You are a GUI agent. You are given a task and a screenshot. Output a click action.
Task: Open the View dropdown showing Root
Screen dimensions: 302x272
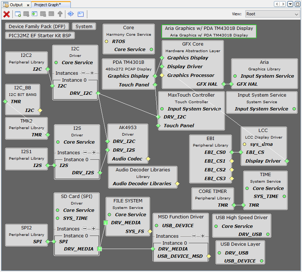click(x=271, y=14)
